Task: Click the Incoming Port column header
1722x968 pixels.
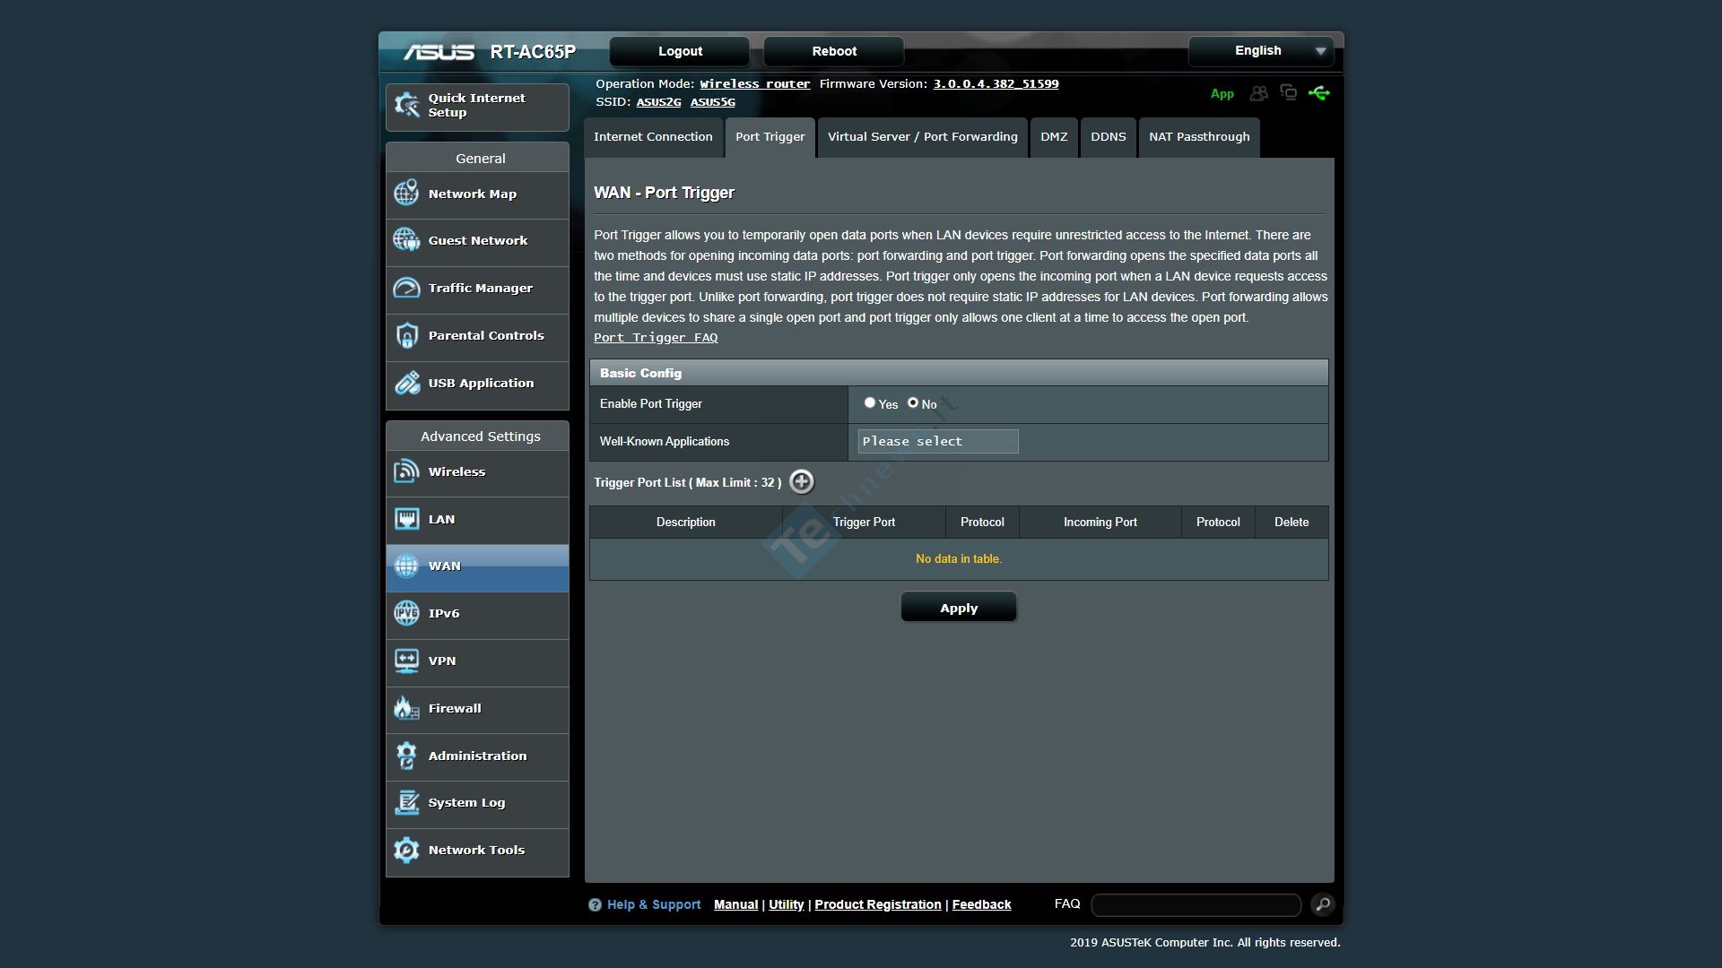Action: click(1100, 523)
